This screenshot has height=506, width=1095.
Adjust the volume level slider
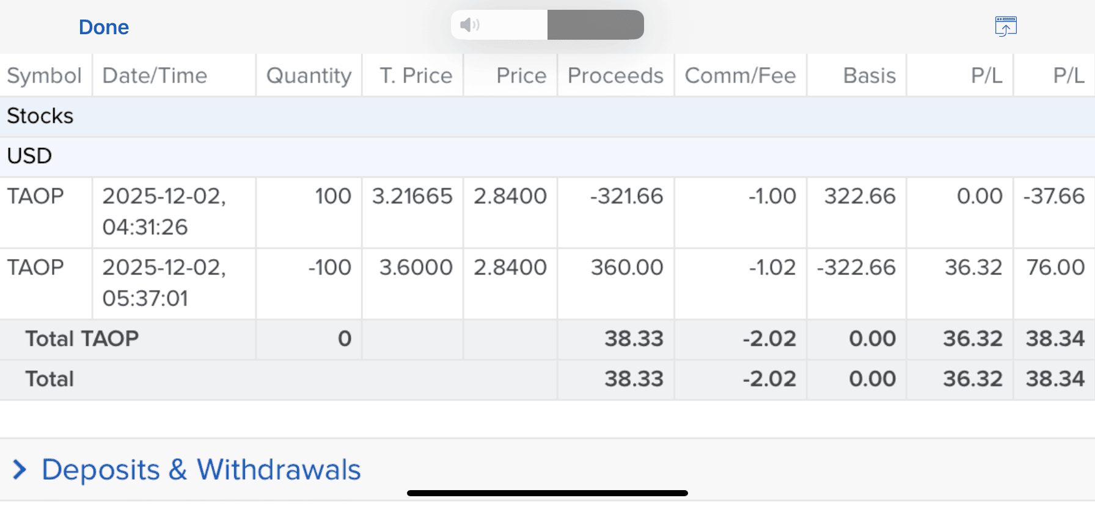point(547,25)
